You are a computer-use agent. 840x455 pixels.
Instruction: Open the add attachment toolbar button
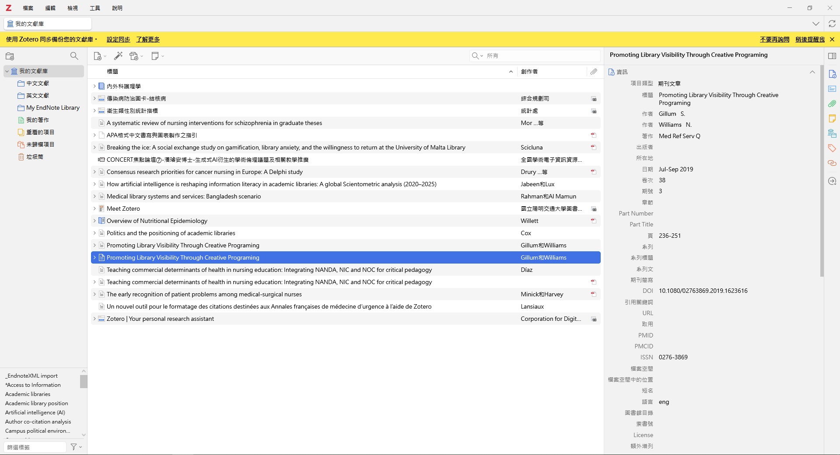[136, 56]
